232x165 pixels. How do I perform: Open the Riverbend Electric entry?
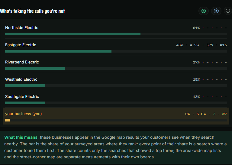[116, 65]
